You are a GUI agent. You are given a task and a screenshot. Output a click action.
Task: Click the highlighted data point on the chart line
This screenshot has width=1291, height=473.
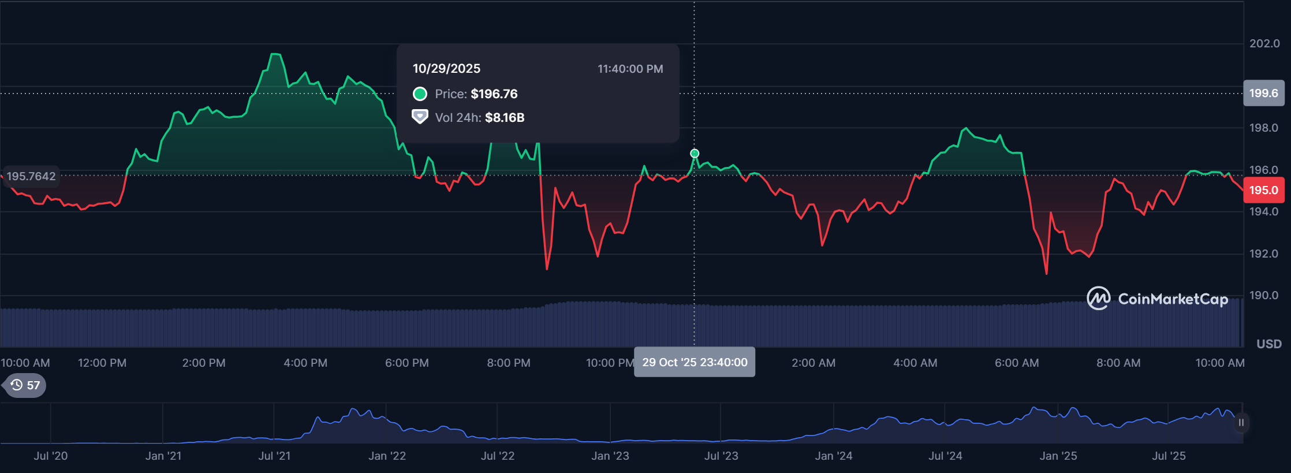click(x=695, y=154)
